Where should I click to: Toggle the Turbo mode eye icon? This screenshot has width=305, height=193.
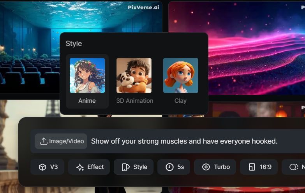point(206,167)
